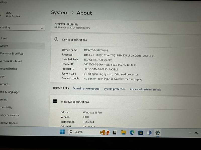Screen dimensions: 201x150
Task: Click the Settings gear taskbar icon
Action: 158,133
